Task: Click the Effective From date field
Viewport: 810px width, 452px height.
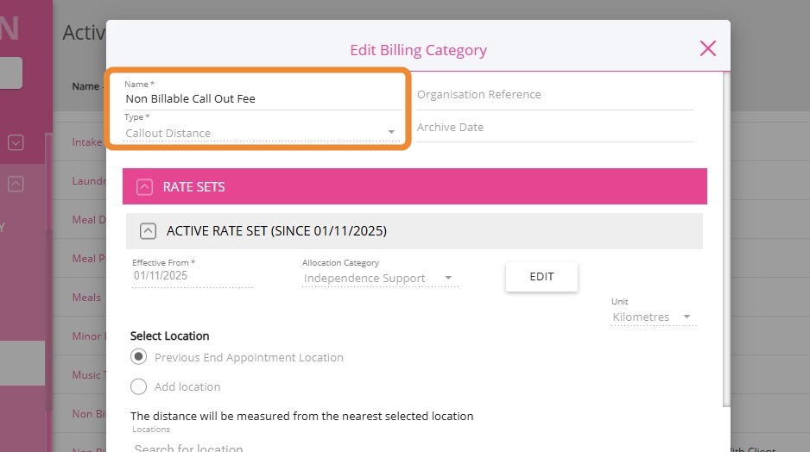Action: click(x=192, y=276)
